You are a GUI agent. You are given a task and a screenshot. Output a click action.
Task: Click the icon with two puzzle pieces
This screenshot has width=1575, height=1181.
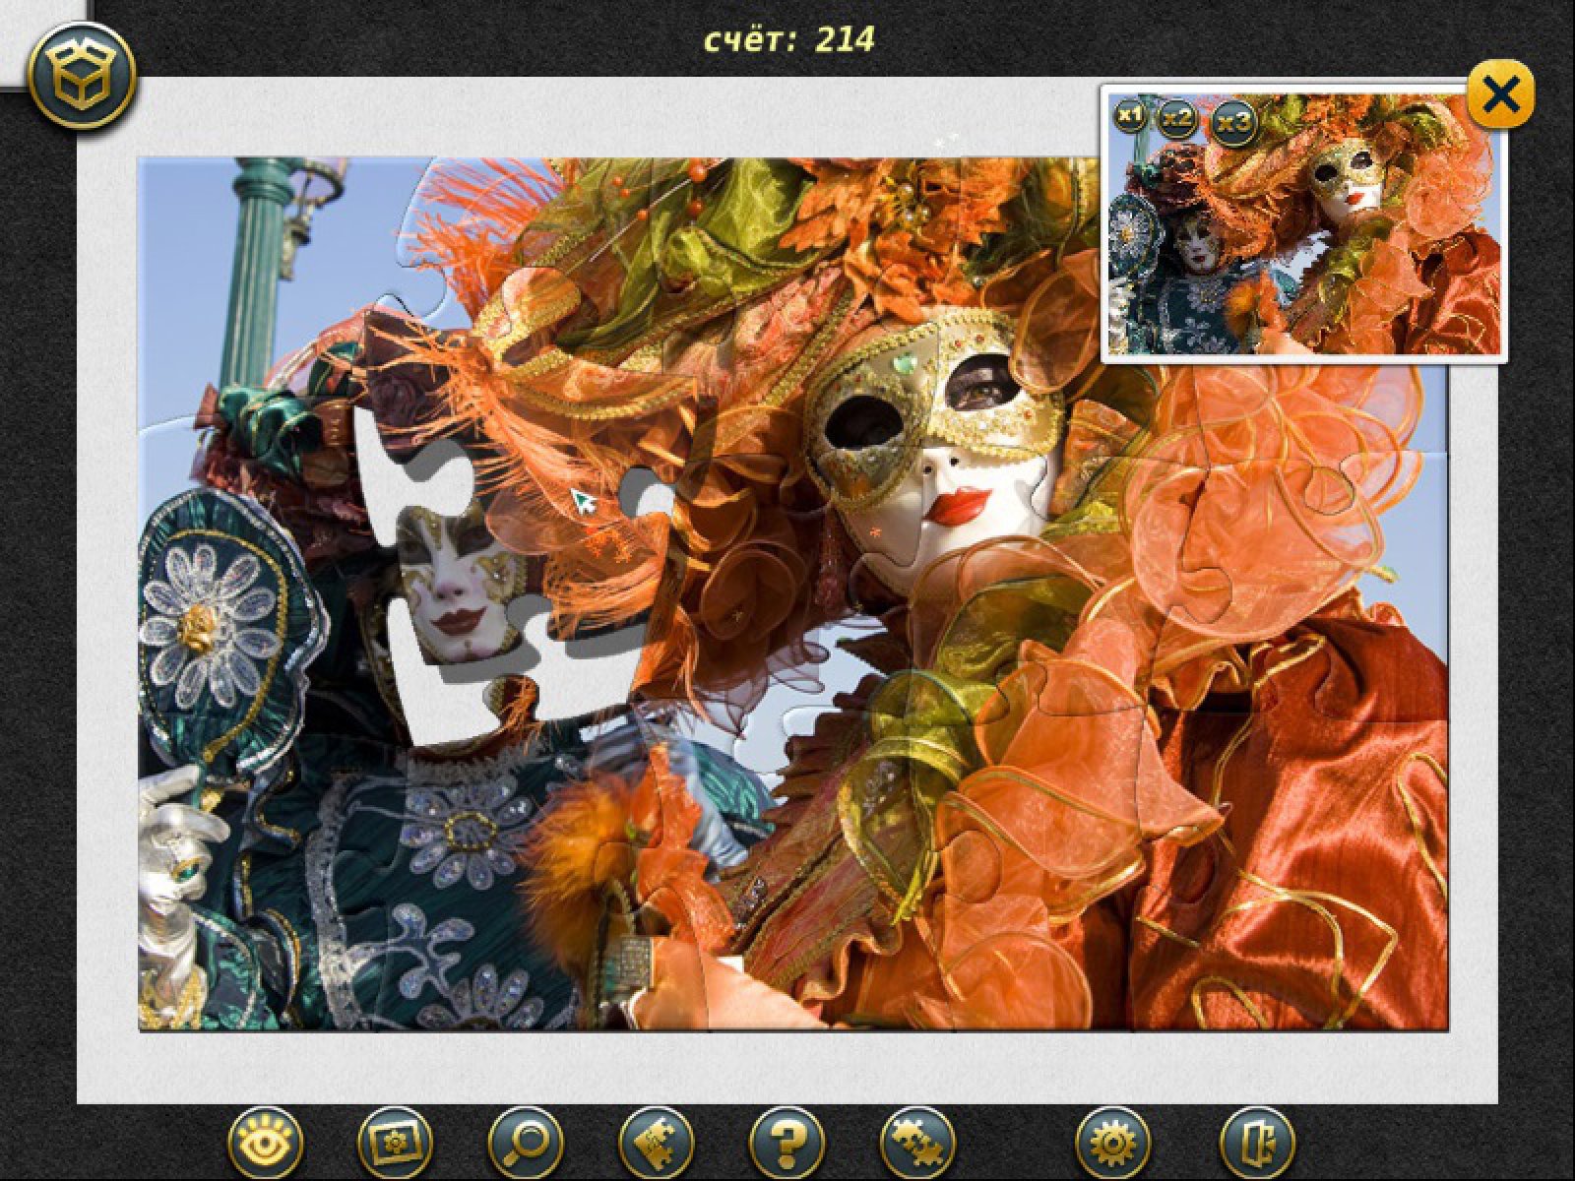[x=656, y=1143]
